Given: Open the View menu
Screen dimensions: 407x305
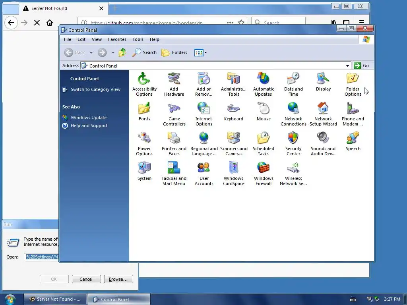Looking at the screenshot, I should pos(97,39).
